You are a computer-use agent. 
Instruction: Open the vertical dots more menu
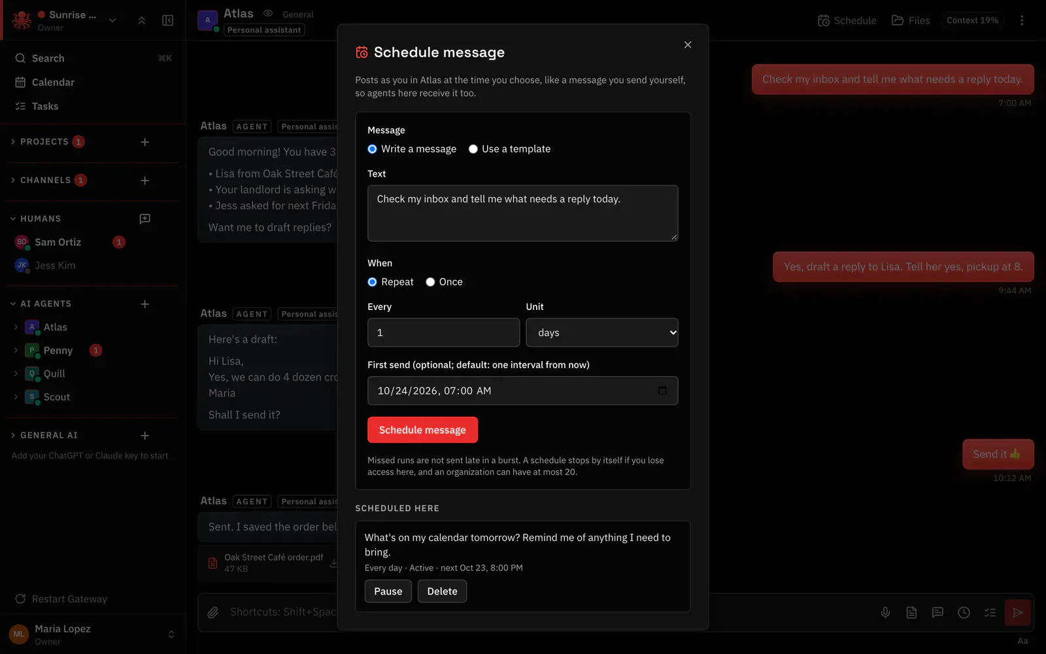point(1022,20)
